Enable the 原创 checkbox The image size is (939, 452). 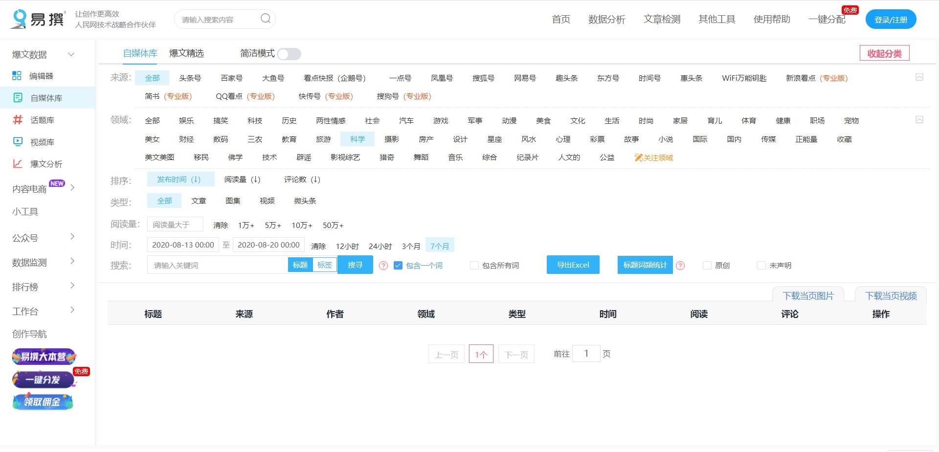(x=707, y=265)
